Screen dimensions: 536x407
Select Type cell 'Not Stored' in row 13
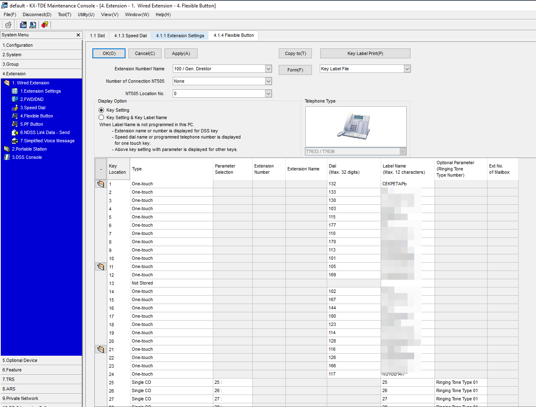coord(171,283)
